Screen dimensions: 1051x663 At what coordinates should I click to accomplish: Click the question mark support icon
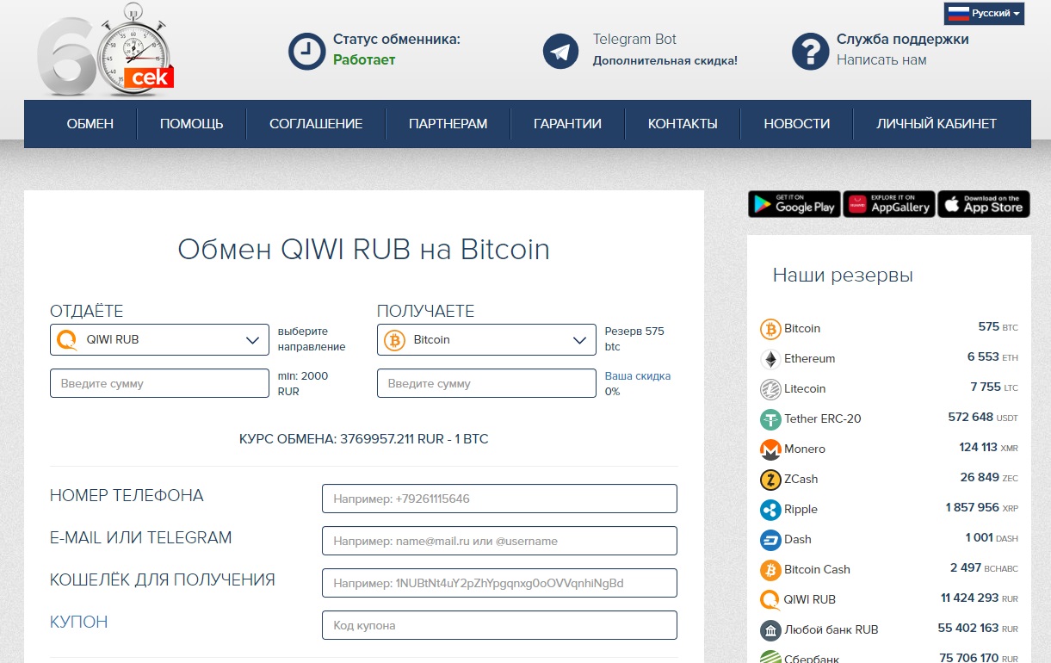point(809,51)
